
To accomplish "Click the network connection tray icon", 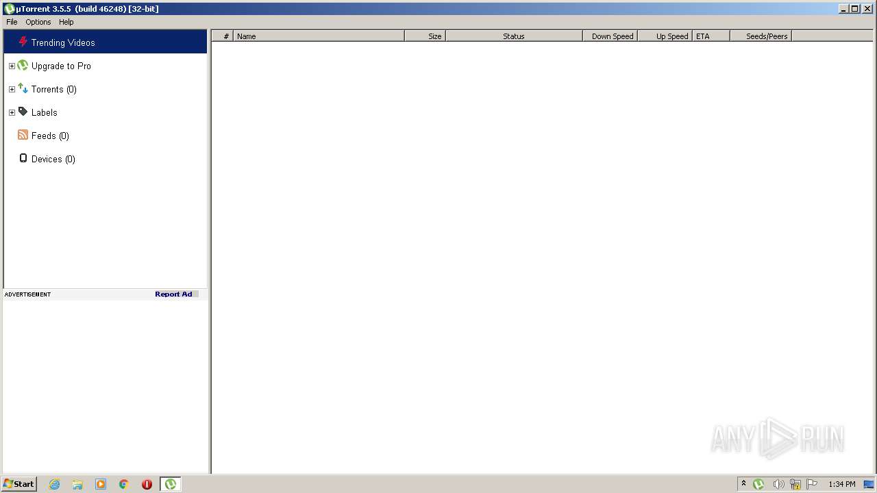I will coord(795,484).
